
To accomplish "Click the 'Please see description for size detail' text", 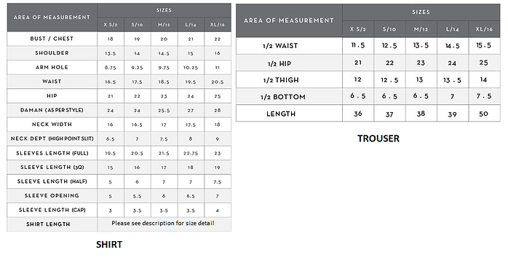I will click(163, 224).
